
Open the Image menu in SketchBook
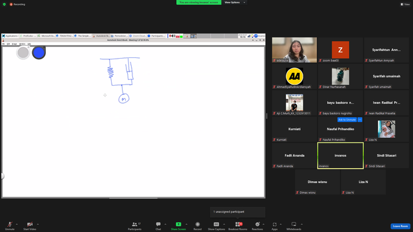(14, 44)
